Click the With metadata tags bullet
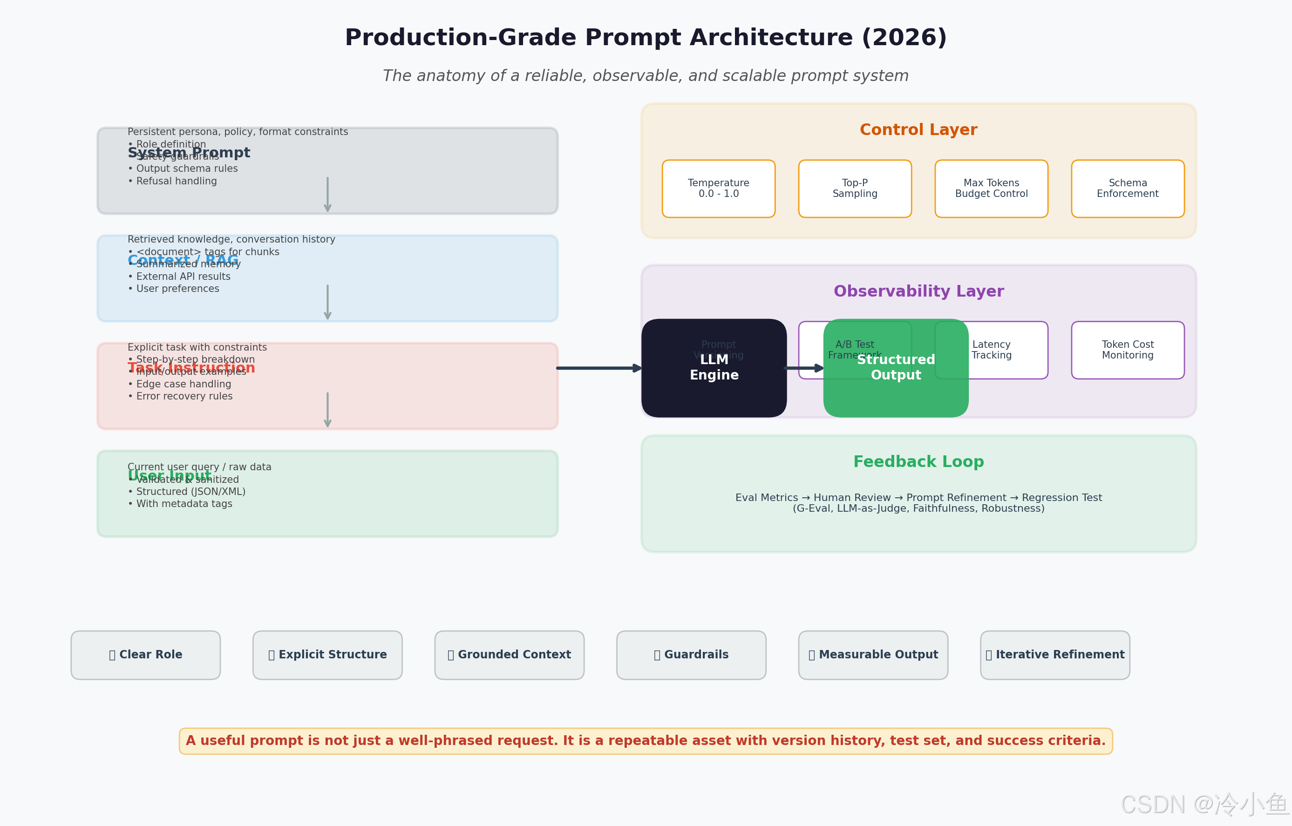The image size is (1292, 826). click(x=180, y=504)
